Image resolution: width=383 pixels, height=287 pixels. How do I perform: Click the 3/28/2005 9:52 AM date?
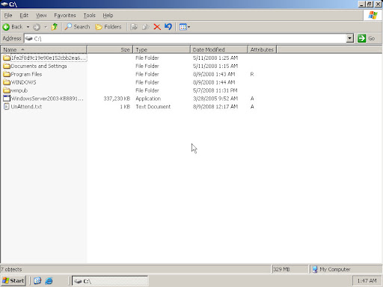pos(215,99)
